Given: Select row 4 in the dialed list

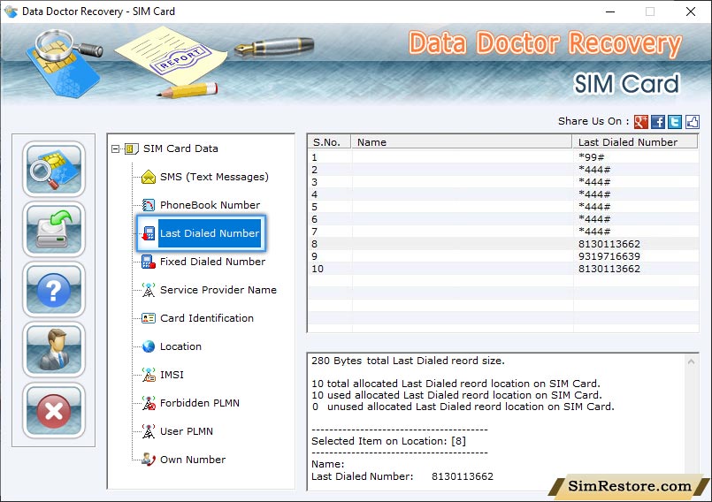Looking at the screenshot, I should click(x=503, y=194).
